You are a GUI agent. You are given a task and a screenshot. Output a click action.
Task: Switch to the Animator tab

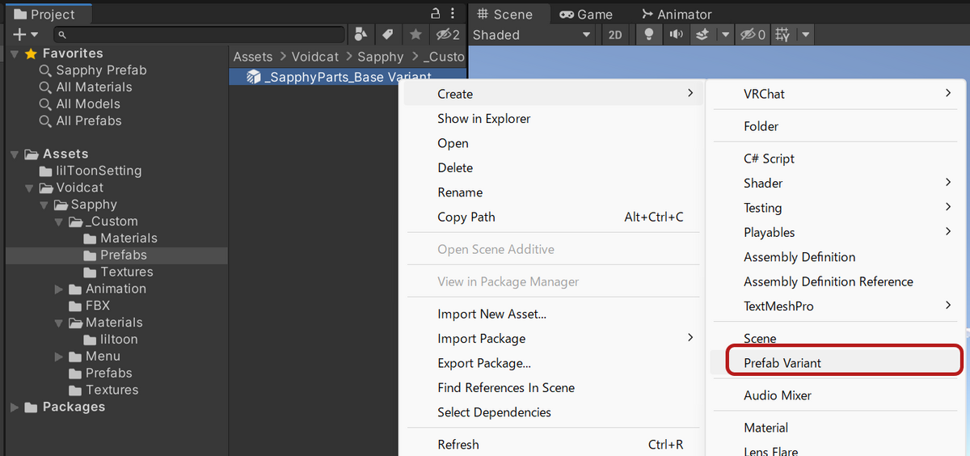pyautogui.click(x=676, y=14)
